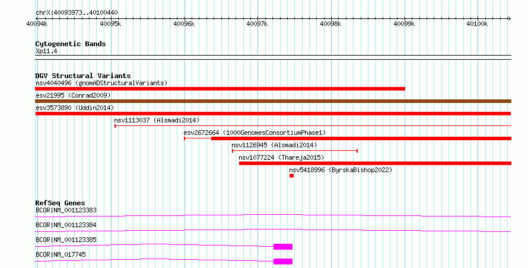Open the BCOR|NM_001123383 transcript label
Screen dimensions: 528x268
[66, 210]
